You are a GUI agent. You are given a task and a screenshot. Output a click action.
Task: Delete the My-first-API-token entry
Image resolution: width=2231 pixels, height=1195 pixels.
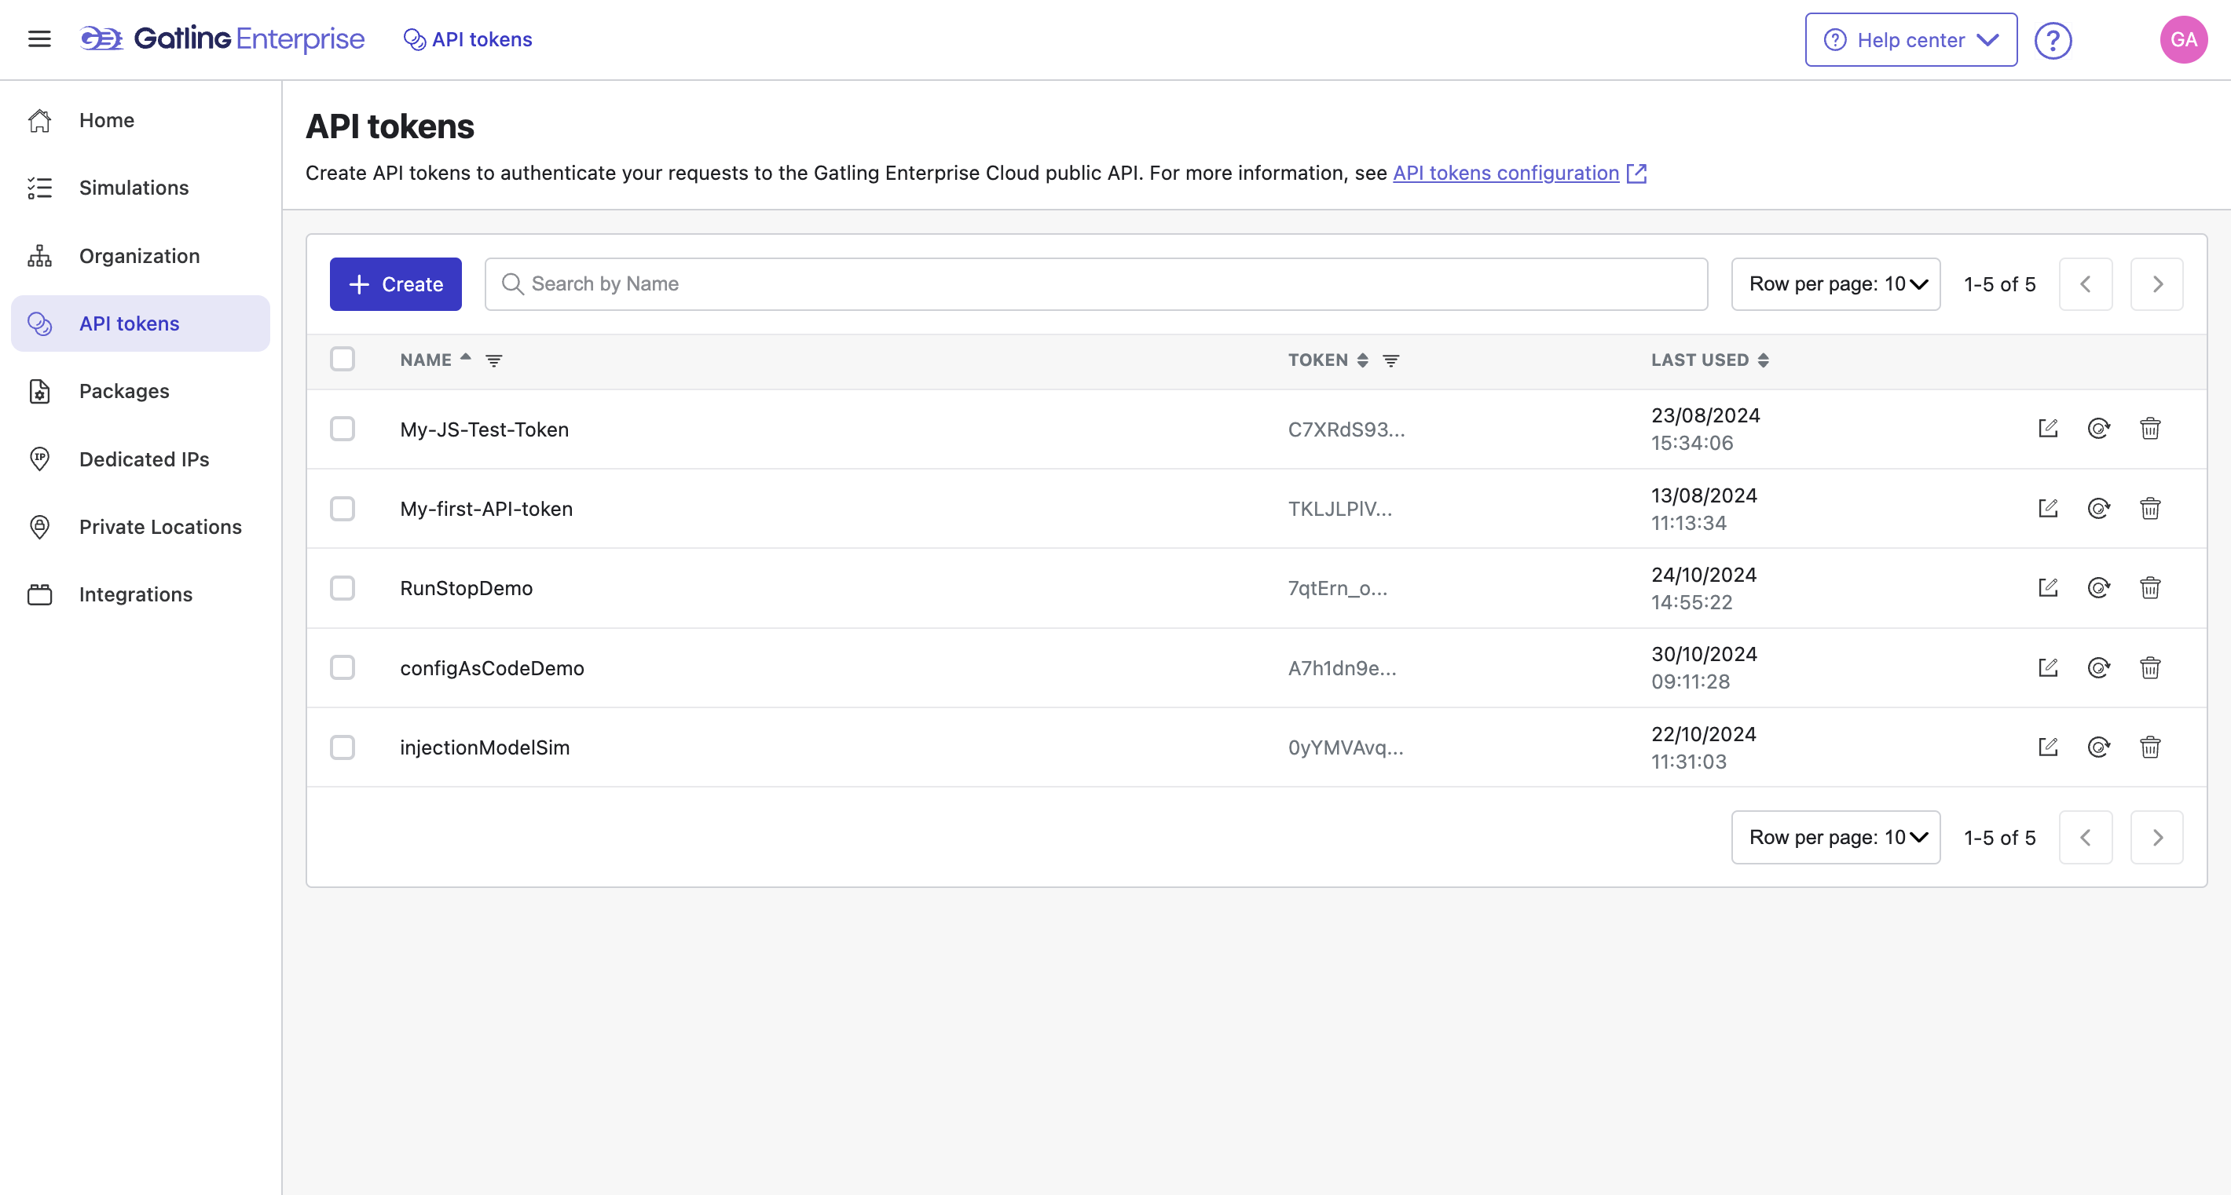pos(2149,509)
